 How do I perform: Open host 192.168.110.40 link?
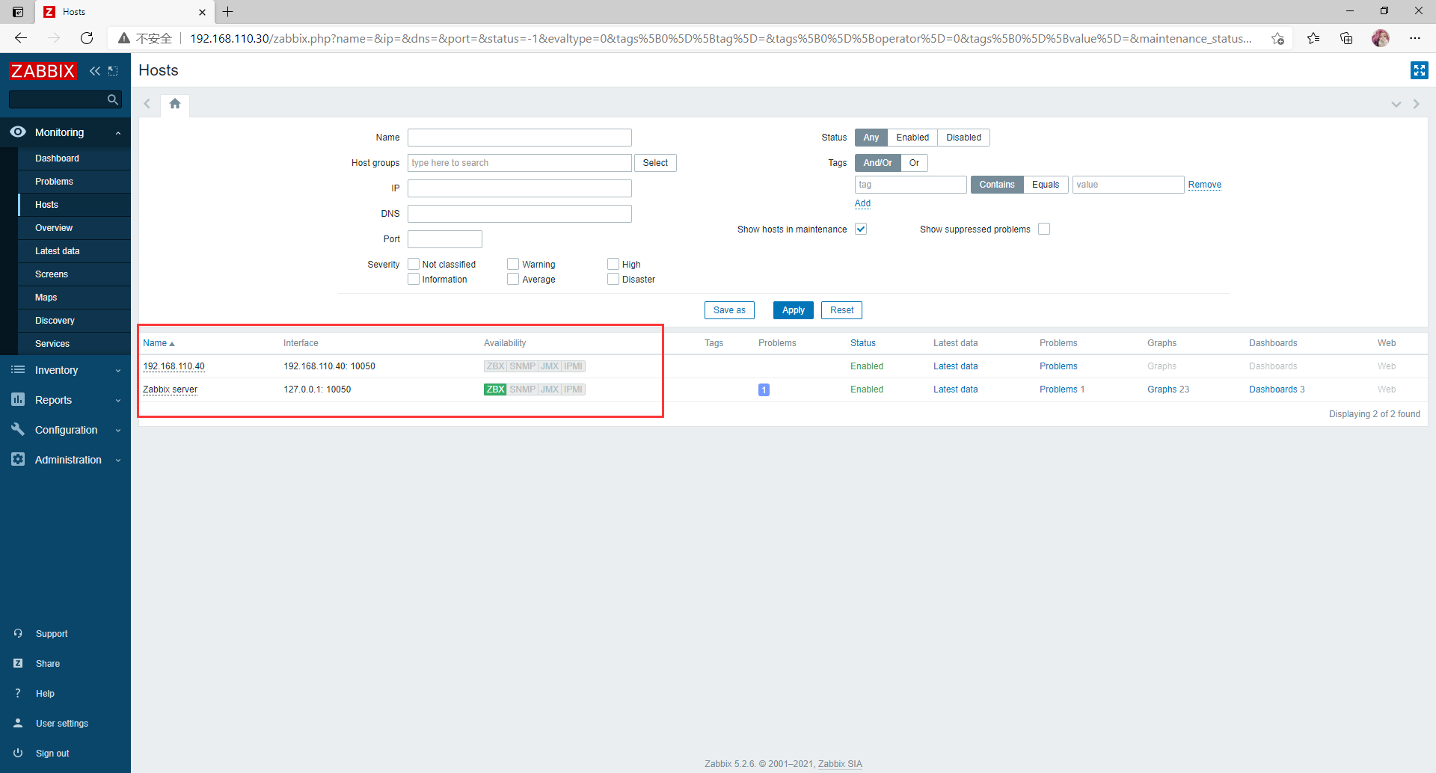174,366
